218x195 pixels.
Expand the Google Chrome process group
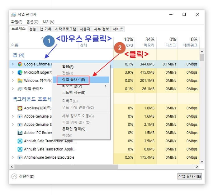13,64
